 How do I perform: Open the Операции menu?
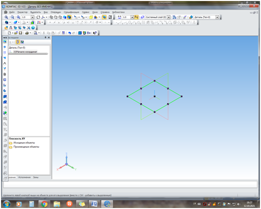(x=56, y=12)
